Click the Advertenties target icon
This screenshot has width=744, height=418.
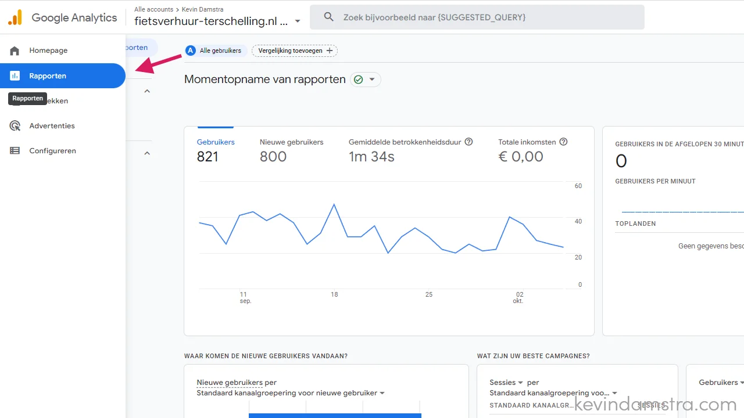15,125
